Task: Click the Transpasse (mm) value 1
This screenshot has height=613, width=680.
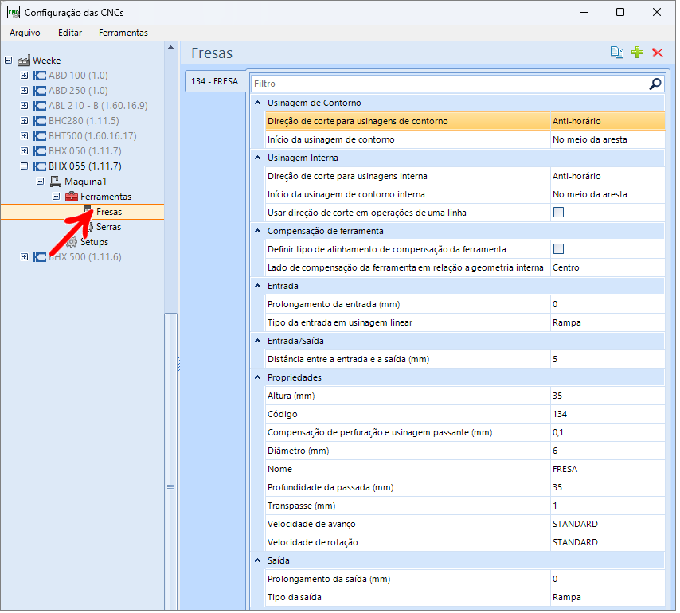Action: click(x=607, y=506)
